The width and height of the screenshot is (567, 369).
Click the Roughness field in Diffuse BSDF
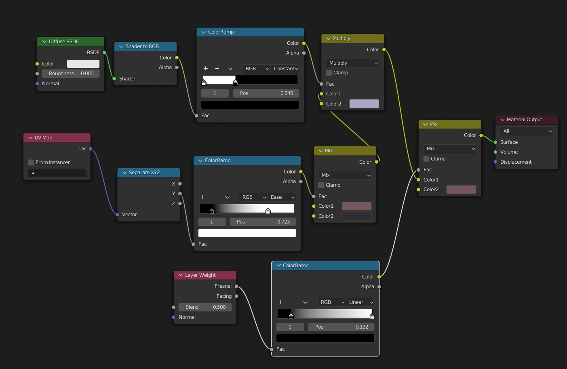pyautogui.click(x=71, y=74)
